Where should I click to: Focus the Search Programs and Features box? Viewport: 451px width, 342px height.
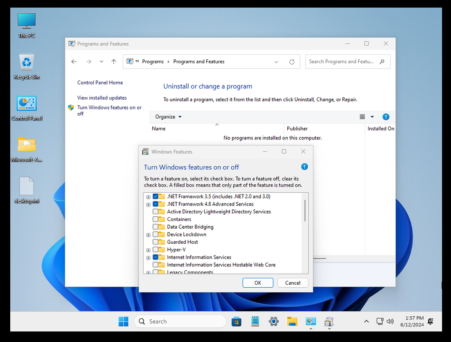[x=348, y=62]
